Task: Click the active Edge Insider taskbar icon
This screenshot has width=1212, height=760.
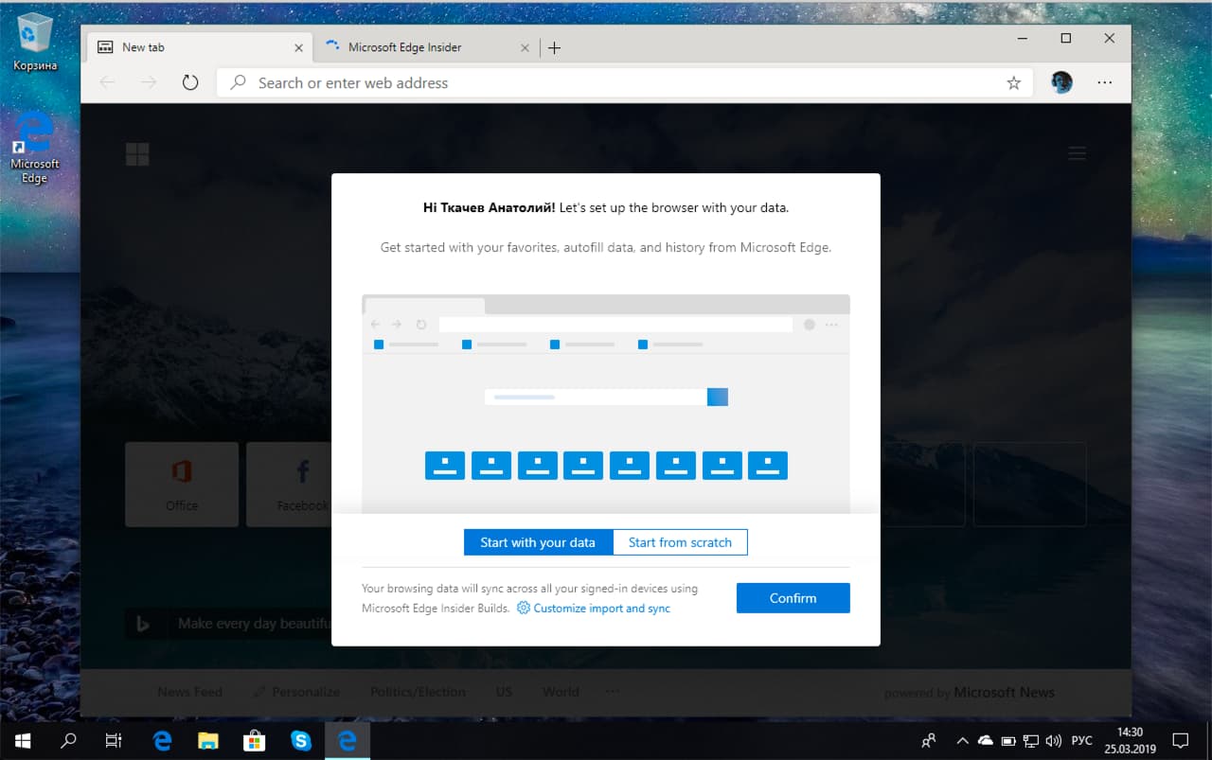Action: pos(348,741)
